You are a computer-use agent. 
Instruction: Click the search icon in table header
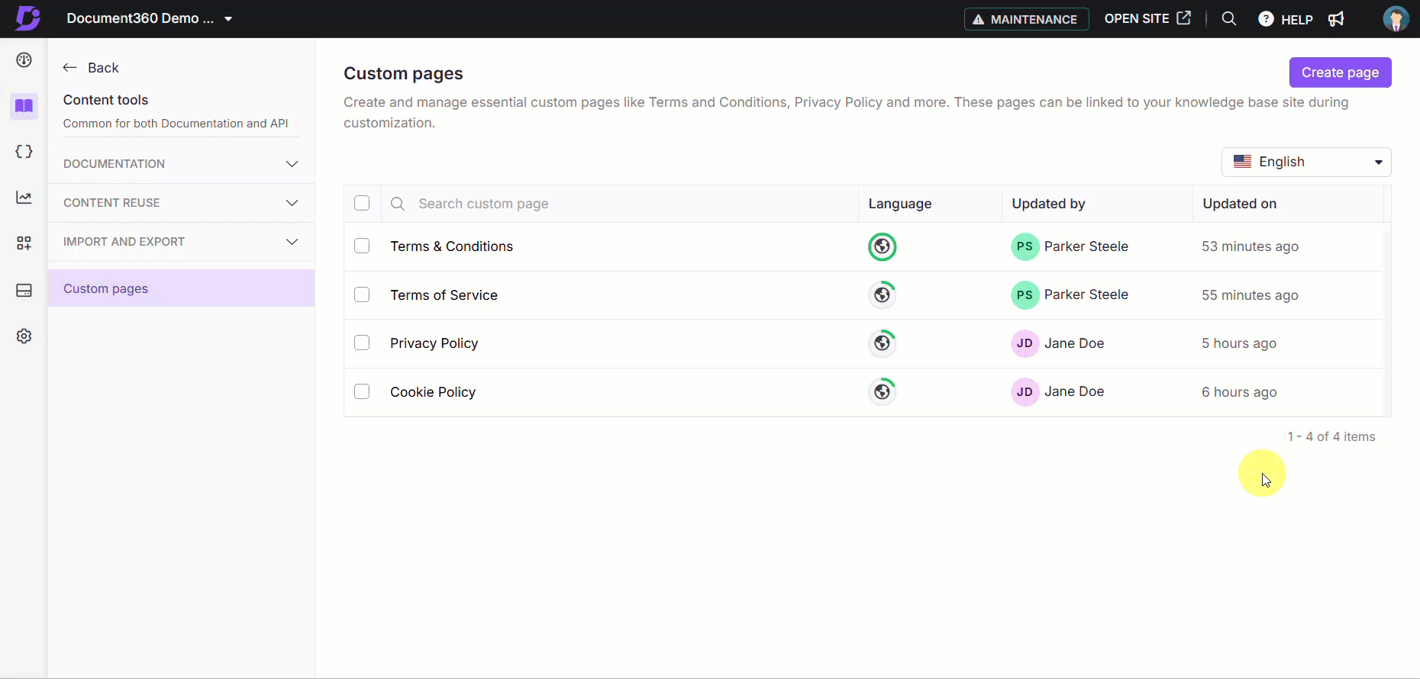point(398,204)
